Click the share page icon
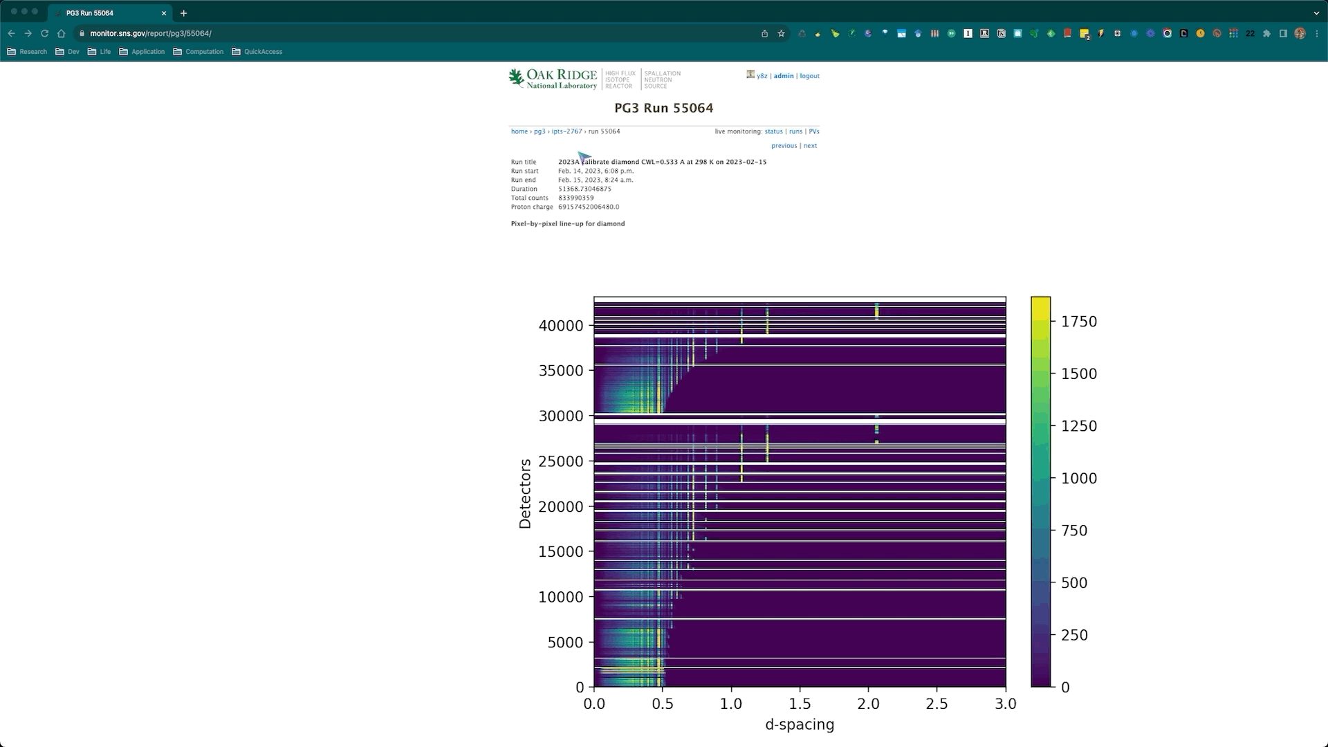This screenshot has height=747, width=1328. (764, 33)
